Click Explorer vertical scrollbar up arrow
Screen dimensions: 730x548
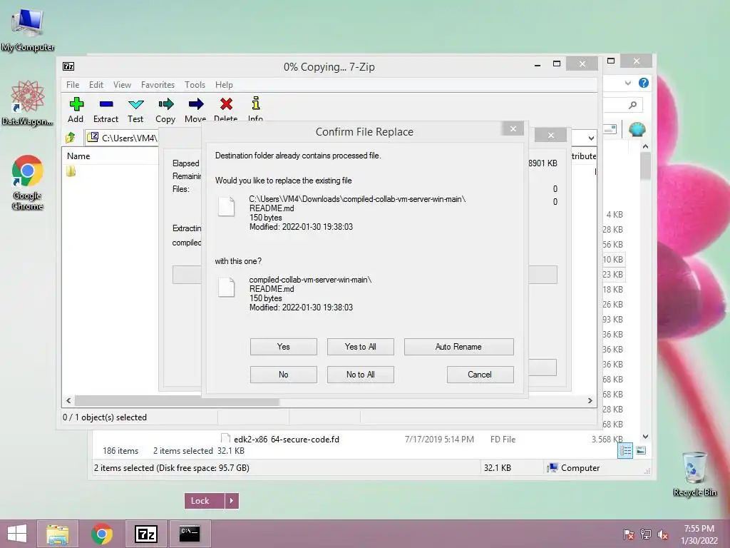tap(645, 147)
